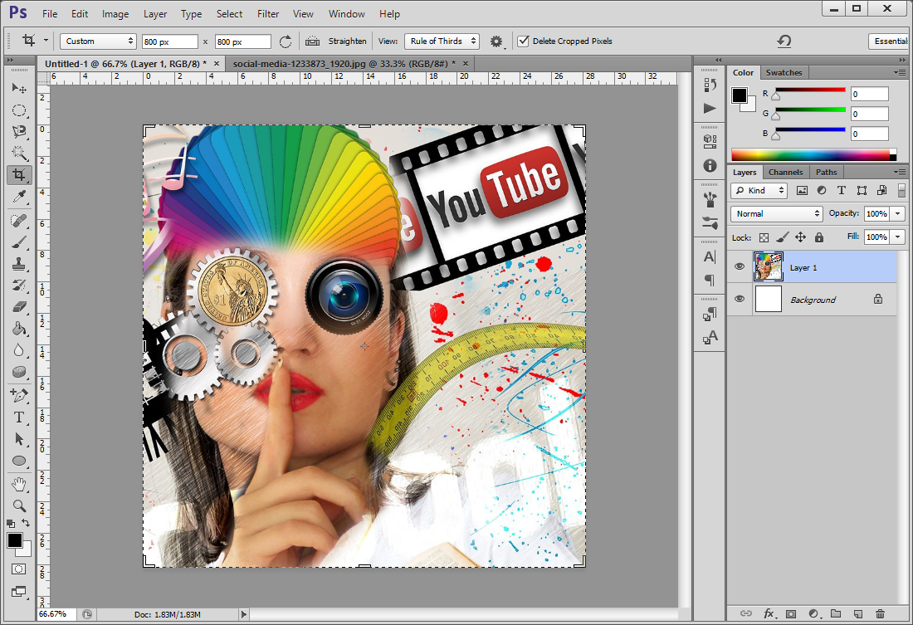
Task: Select the Move tool
Action: (19, 89)
